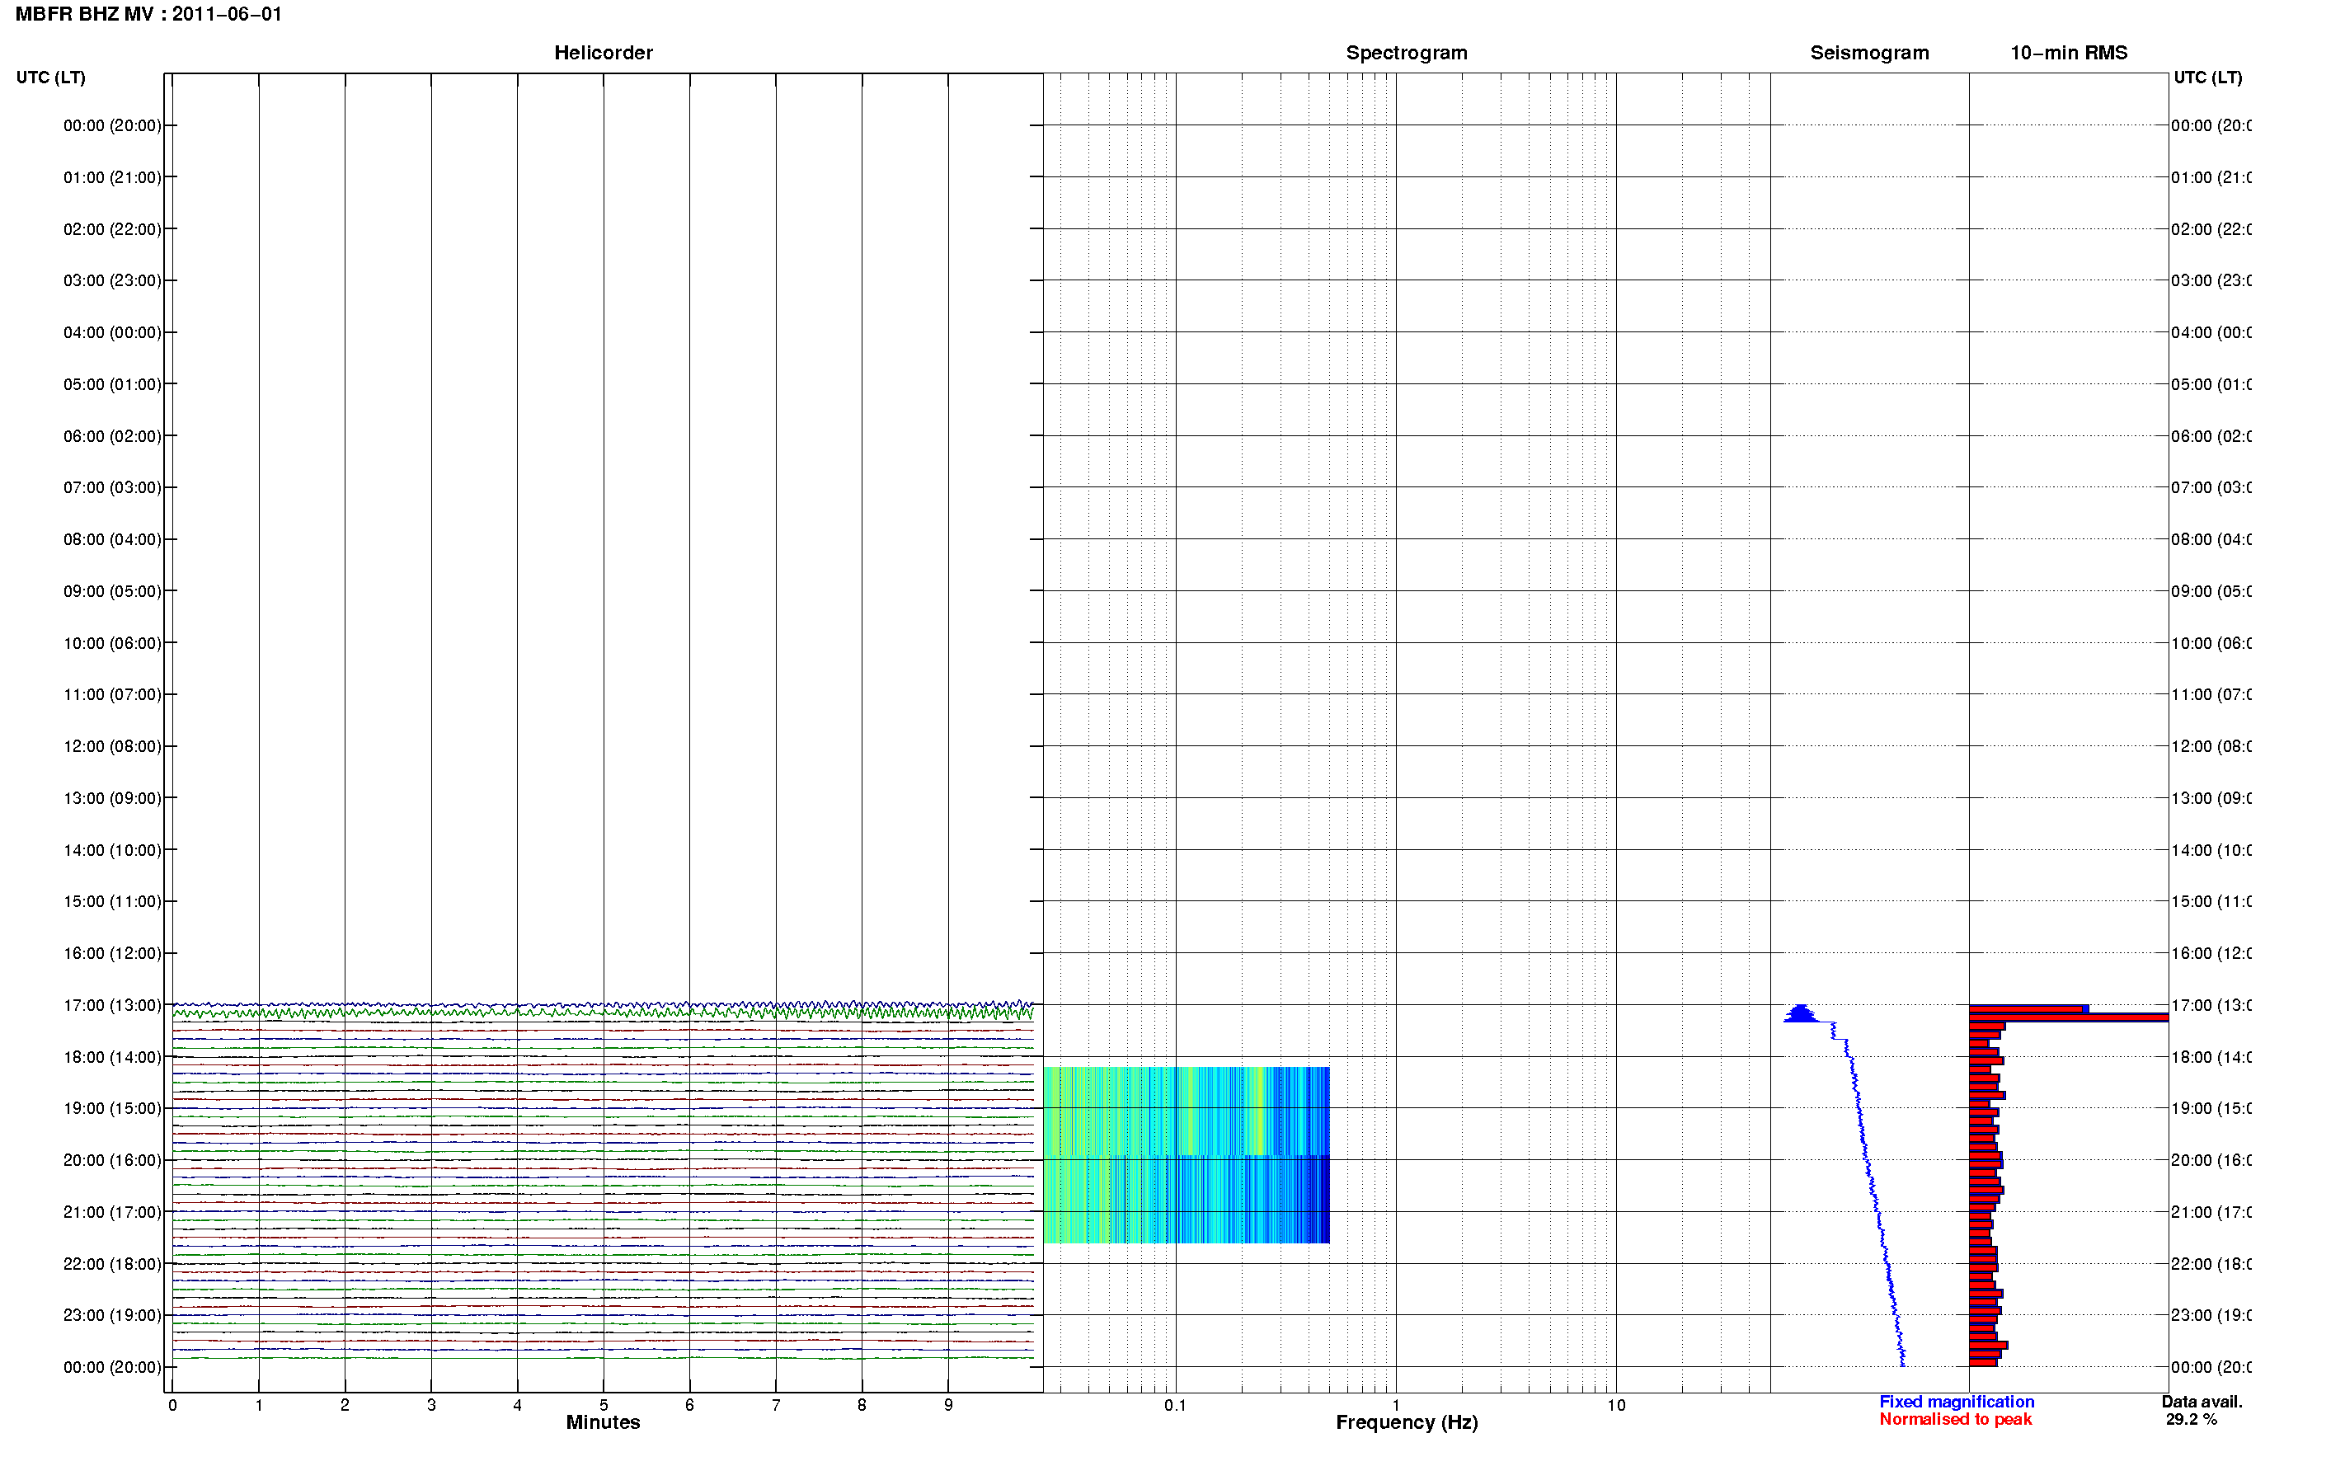Click the 'Data avail.' label
This screenshot has height=1466, width=2345.
[2202, 1402]
